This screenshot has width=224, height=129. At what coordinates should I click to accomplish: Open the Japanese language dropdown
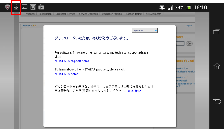click(x=144, y=30)
